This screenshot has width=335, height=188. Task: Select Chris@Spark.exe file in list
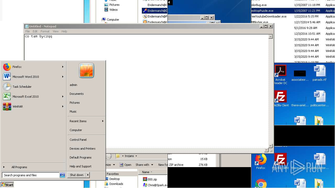tap(155, 185)
